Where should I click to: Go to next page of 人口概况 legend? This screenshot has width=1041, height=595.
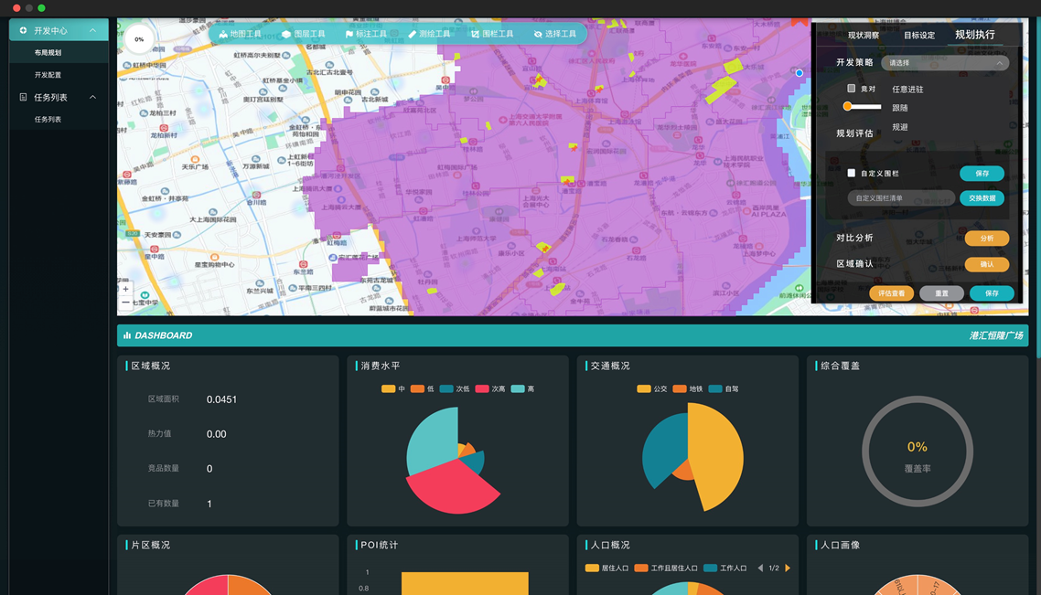click(x=788, y=568)
